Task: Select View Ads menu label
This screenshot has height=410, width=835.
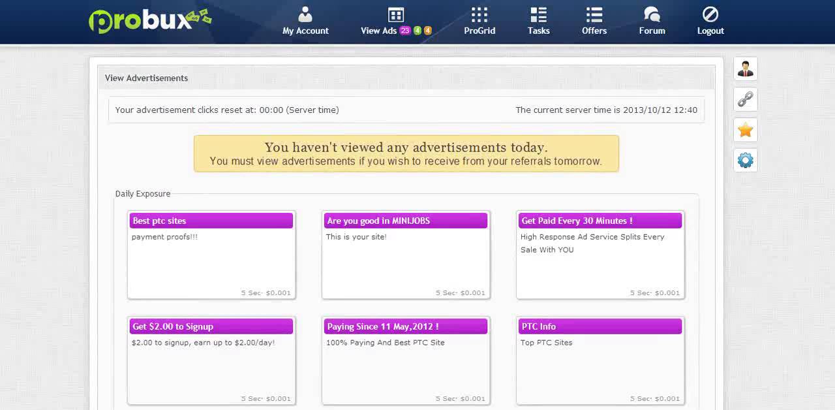Action: coord(379,31)
